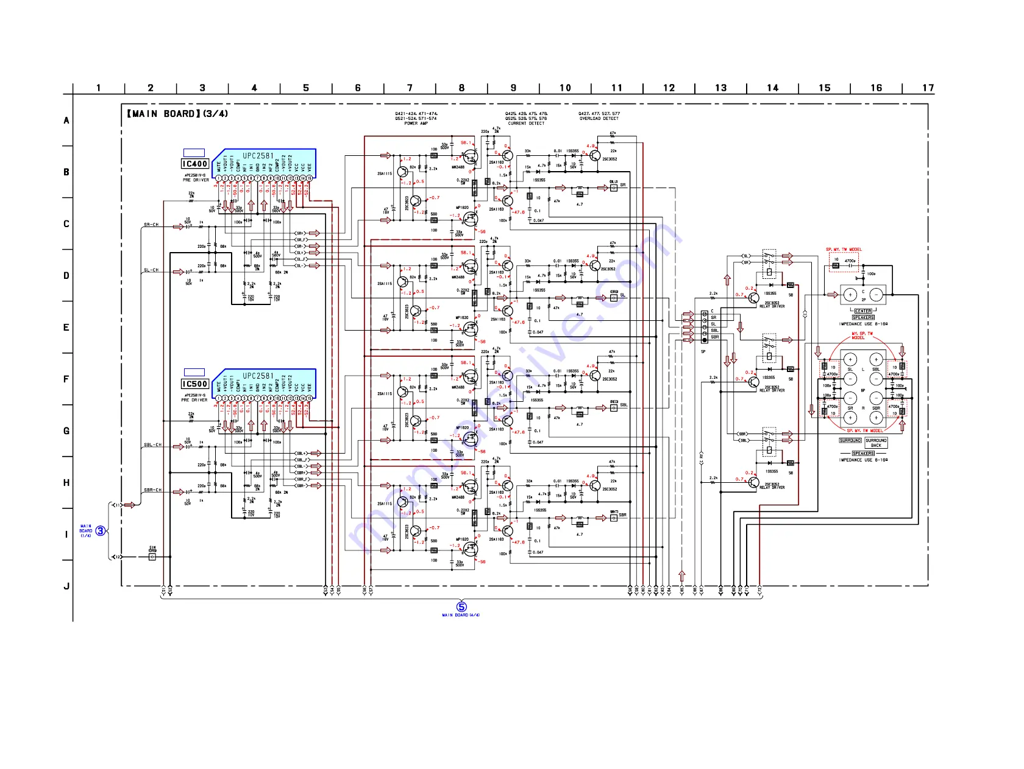This screenshot has height=769, width=1024.
Task: Click the SBR-CH input label
Action: click(152, 490)
